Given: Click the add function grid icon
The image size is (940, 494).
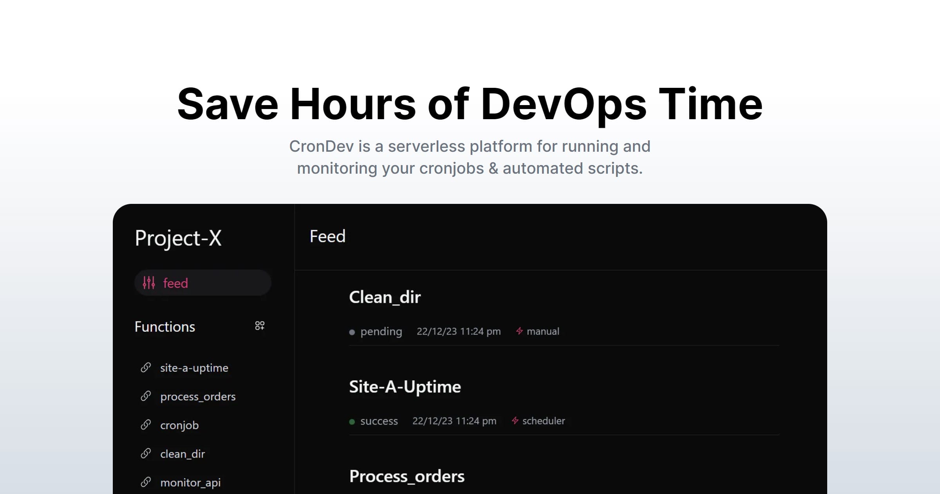Looking at the screenshot, I should [260, 325].
